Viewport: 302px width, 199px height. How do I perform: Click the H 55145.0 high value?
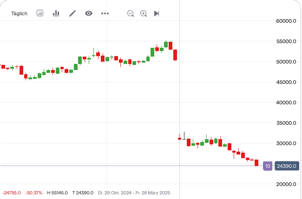click(x=57, y=193)
